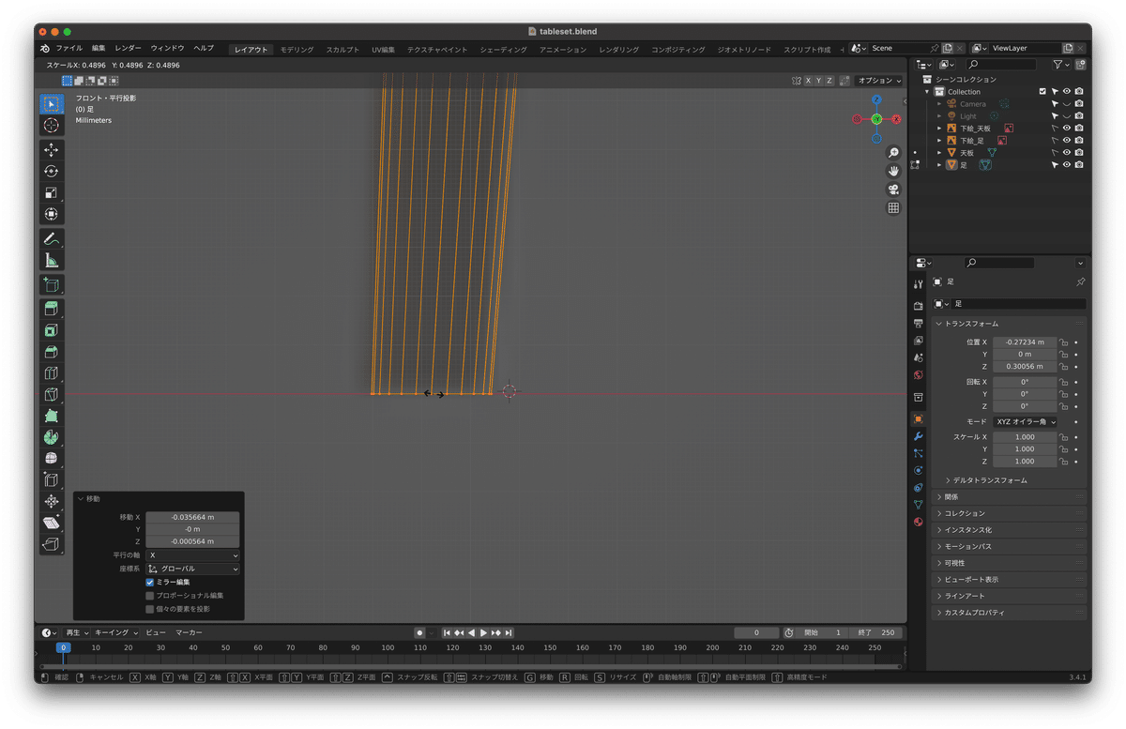The height and width of the screenshot is (729, 1126).
Task: Select the Bevel tool
Action: point(51,352)
